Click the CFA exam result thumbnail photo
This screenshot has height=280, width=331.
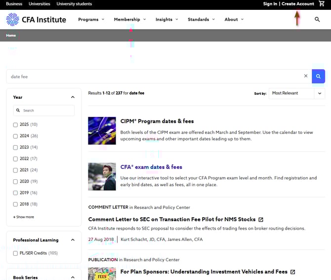point(102,177)
